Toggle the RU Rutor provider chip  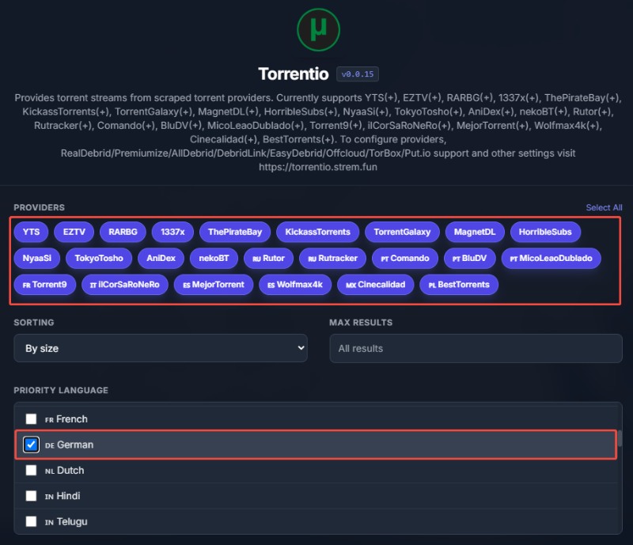click(268, 259)
